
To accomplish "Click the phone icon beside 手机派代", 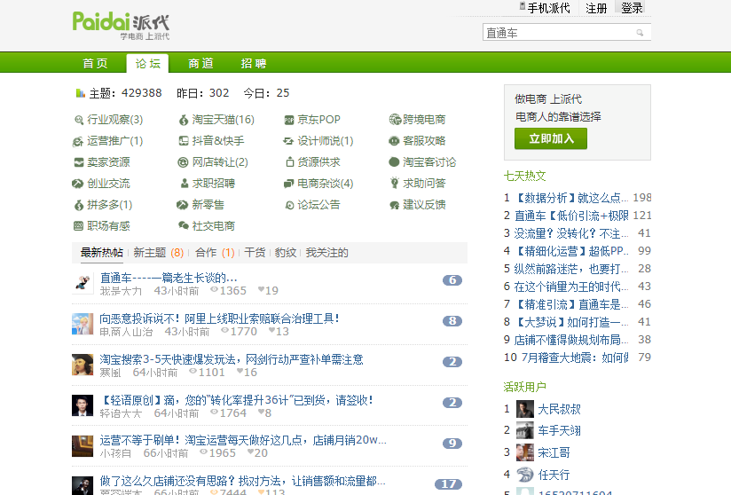I will (523, 7).
